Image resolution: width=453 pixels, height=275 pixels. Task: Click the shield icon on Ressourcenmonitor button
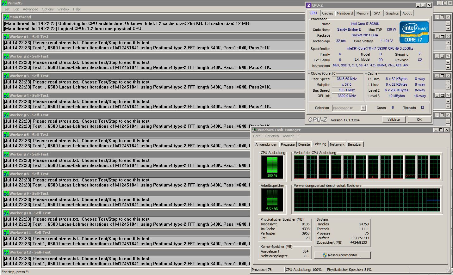(325, 255)
